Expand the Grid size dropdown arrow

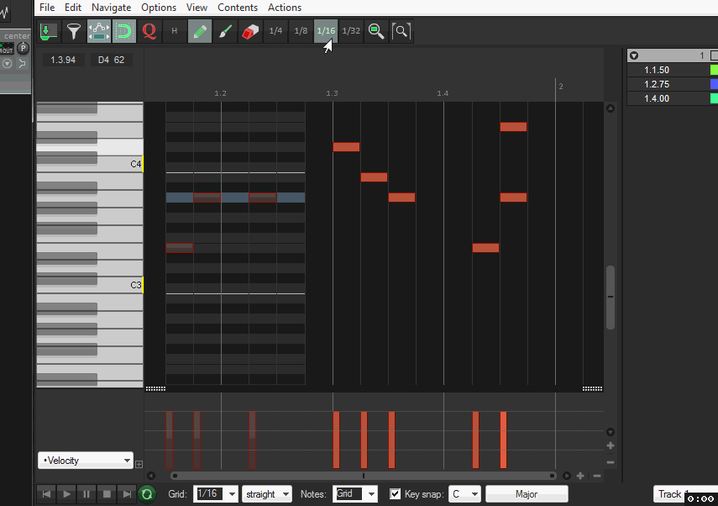[232, 494]
